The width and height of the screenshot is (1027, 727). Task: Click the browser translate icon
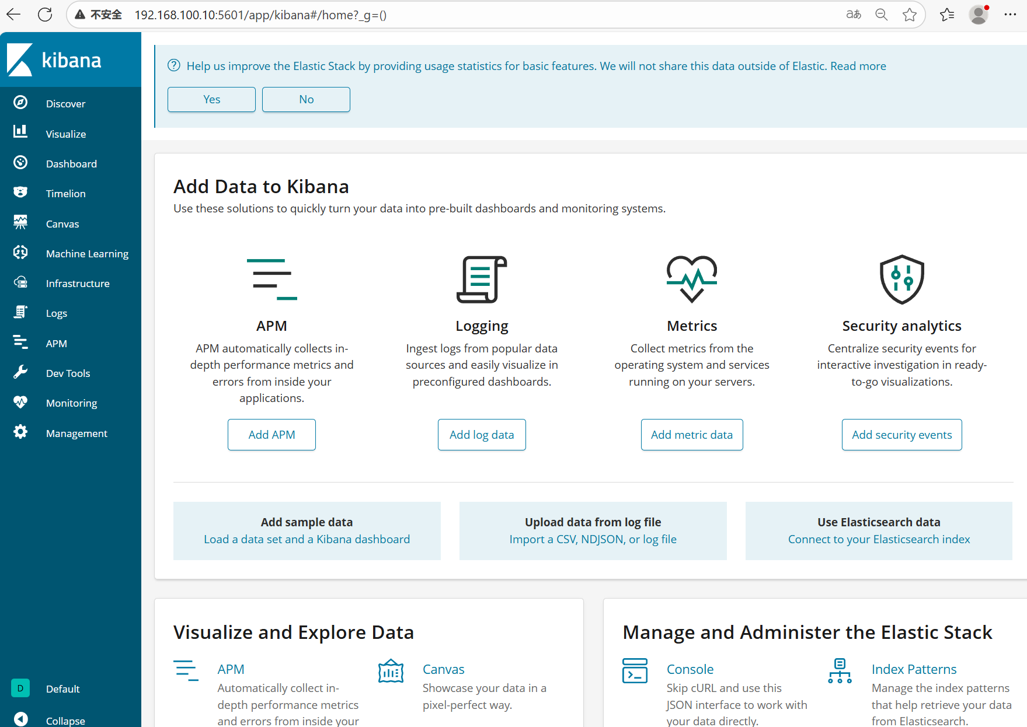(x=854, y=15)
